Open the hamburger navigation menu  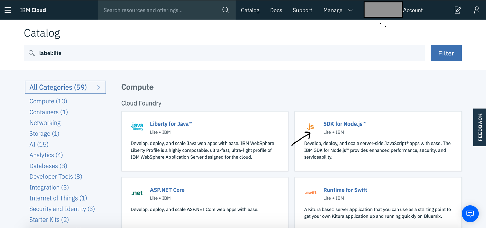tap(8, 10)
